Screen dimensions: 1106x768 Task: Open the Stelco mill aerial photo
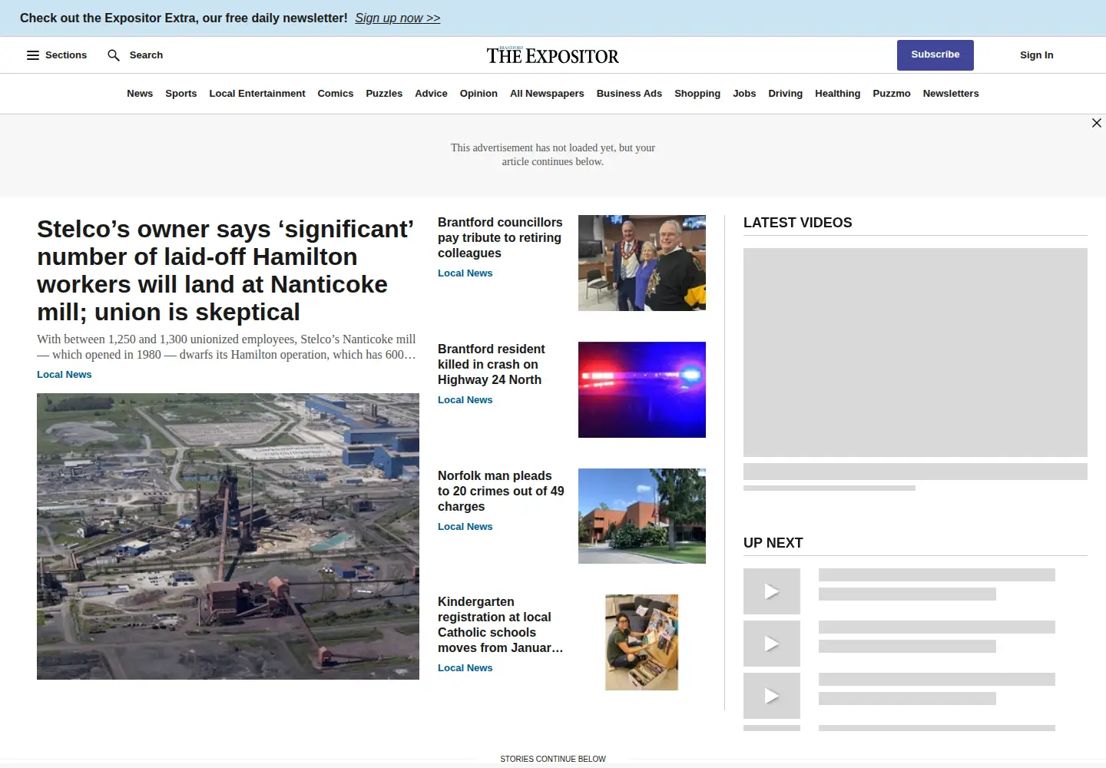[x=228, y=536]
